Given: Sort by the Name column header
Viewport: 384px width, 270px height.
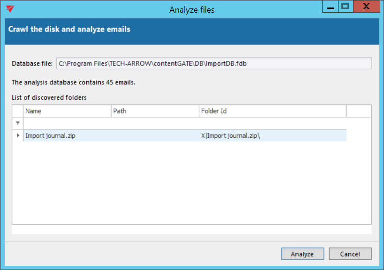Looking at the screenshot, I should tap(67, 111).
